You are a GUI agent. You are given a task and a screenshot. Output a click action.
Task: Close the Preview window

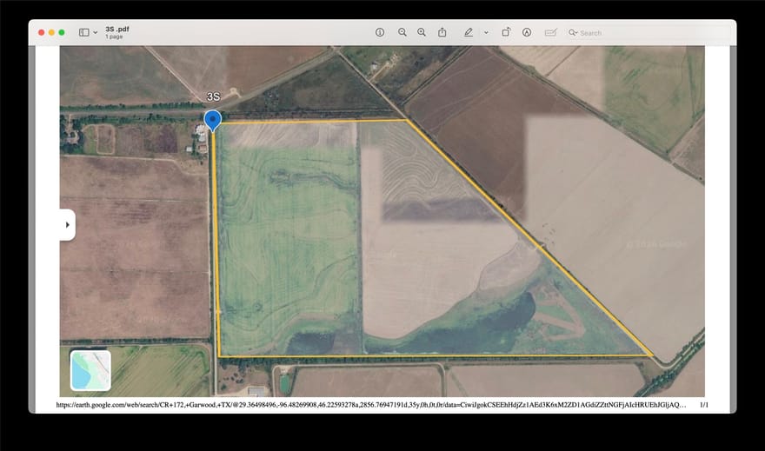tap(42, 32)
